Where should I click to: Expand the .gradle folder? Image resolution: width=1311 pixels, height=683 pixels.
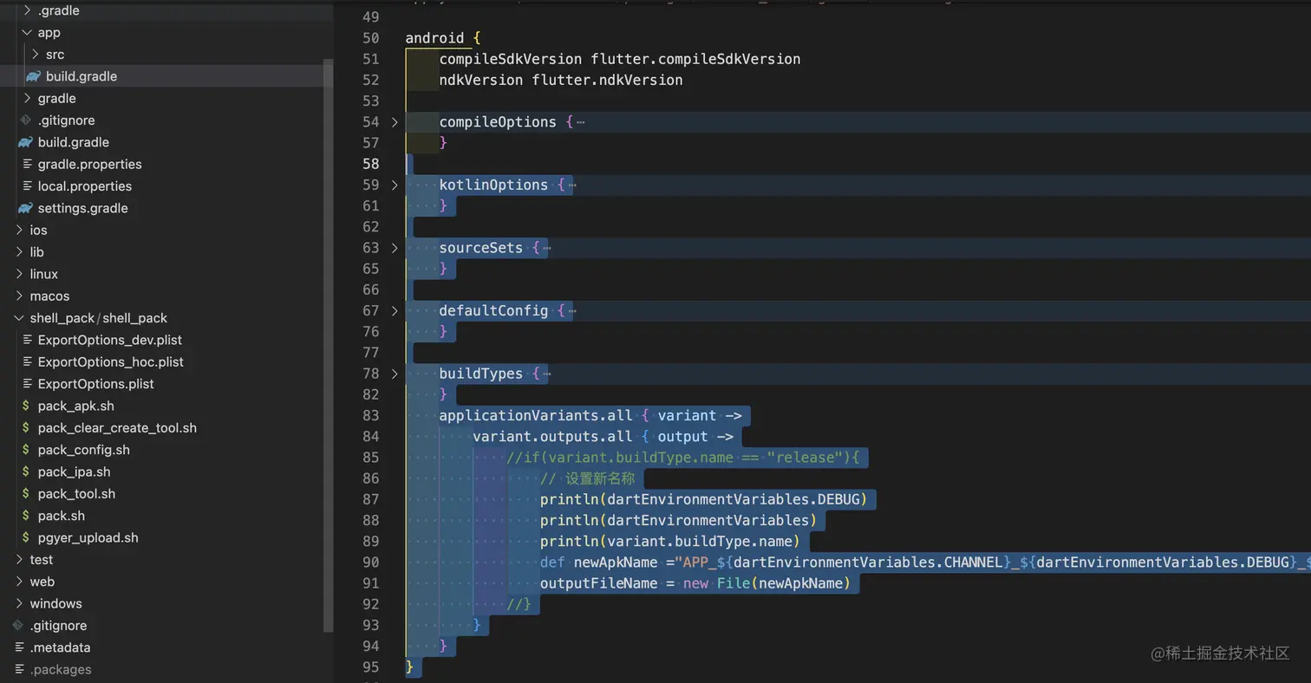pos(26,10)
